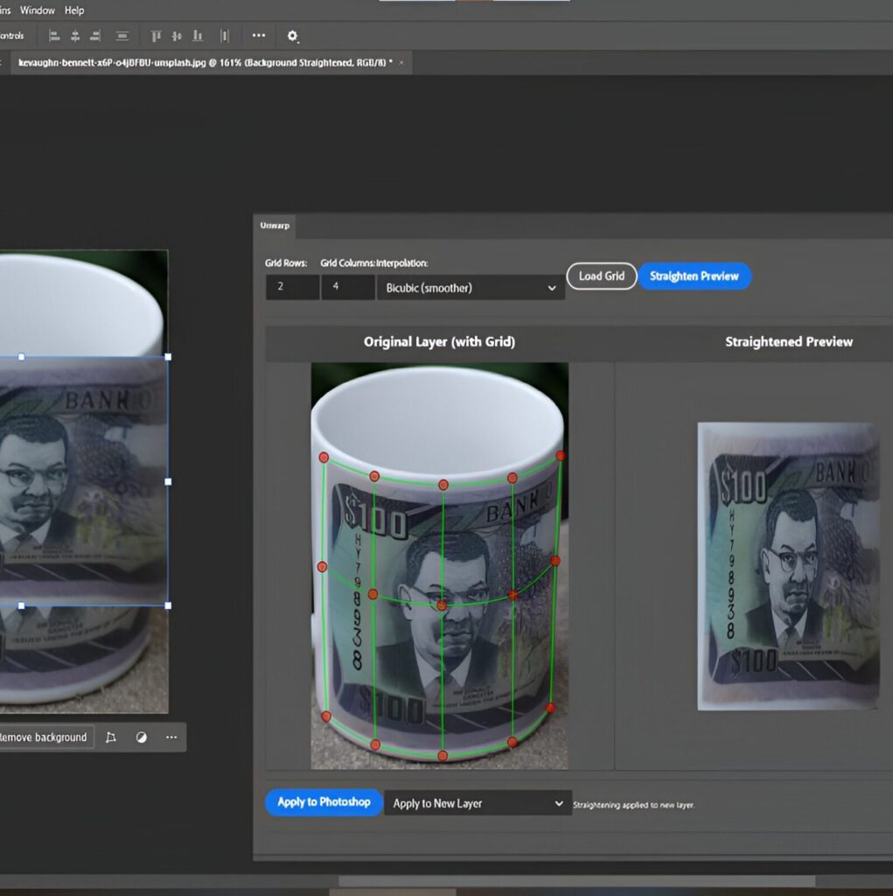
Task: Click the "Straightened Preview" heading
Action: point(788,342)
